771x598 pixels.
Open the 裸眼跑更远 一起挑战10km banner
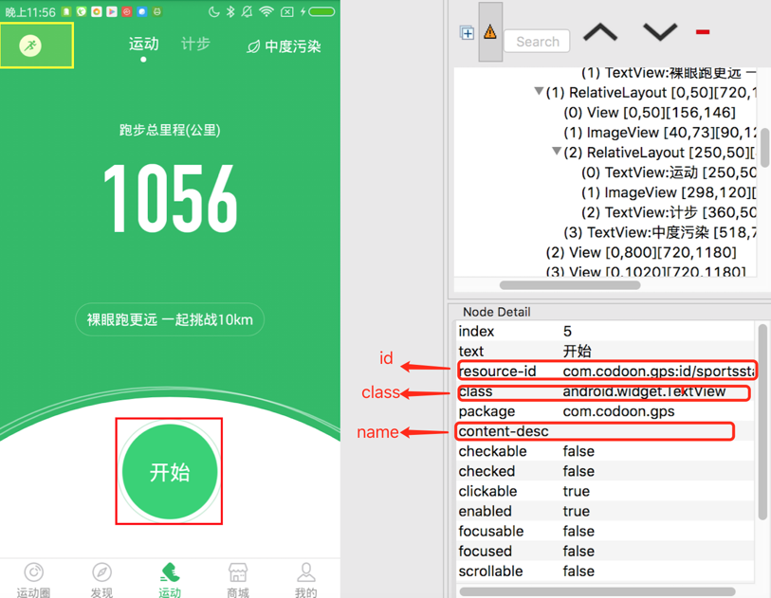click(170, 319)
